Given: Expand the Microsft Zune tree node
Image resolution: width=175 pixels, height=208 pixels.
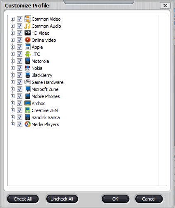Looking at the screenshot, I should pyautogui.click(x=12, y=89).
